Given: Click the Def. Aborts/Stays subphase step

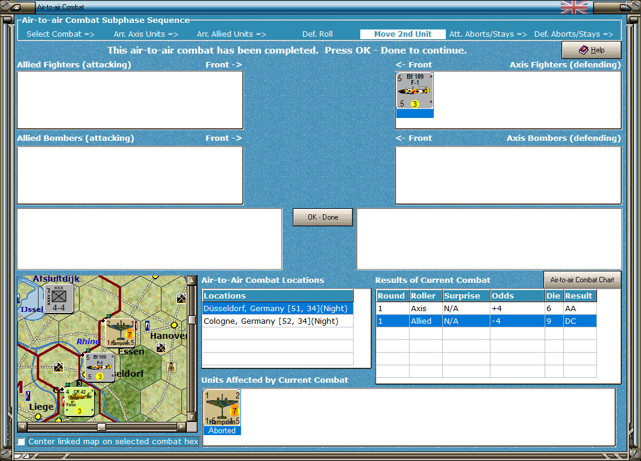Looking at the screenshot, I should (574, 34).
